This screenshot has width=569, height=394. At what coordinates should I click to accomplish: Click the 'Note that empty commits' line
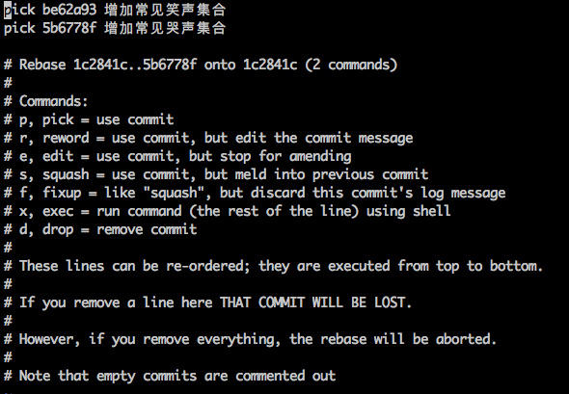tap(170, 376)
